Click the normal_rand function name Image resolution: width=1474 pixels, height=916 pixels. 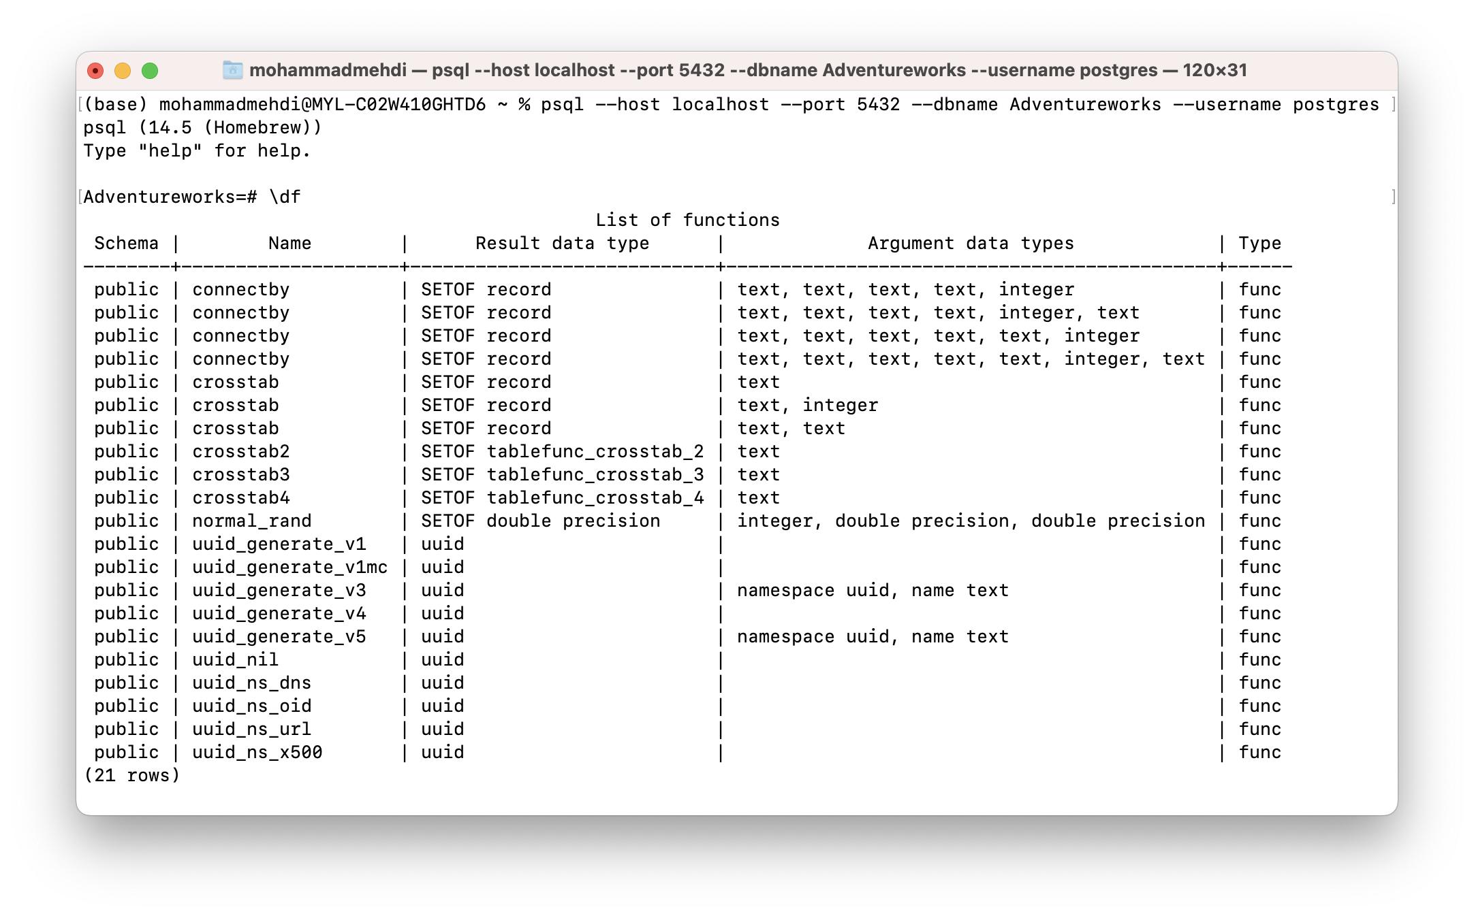(252, 521)
